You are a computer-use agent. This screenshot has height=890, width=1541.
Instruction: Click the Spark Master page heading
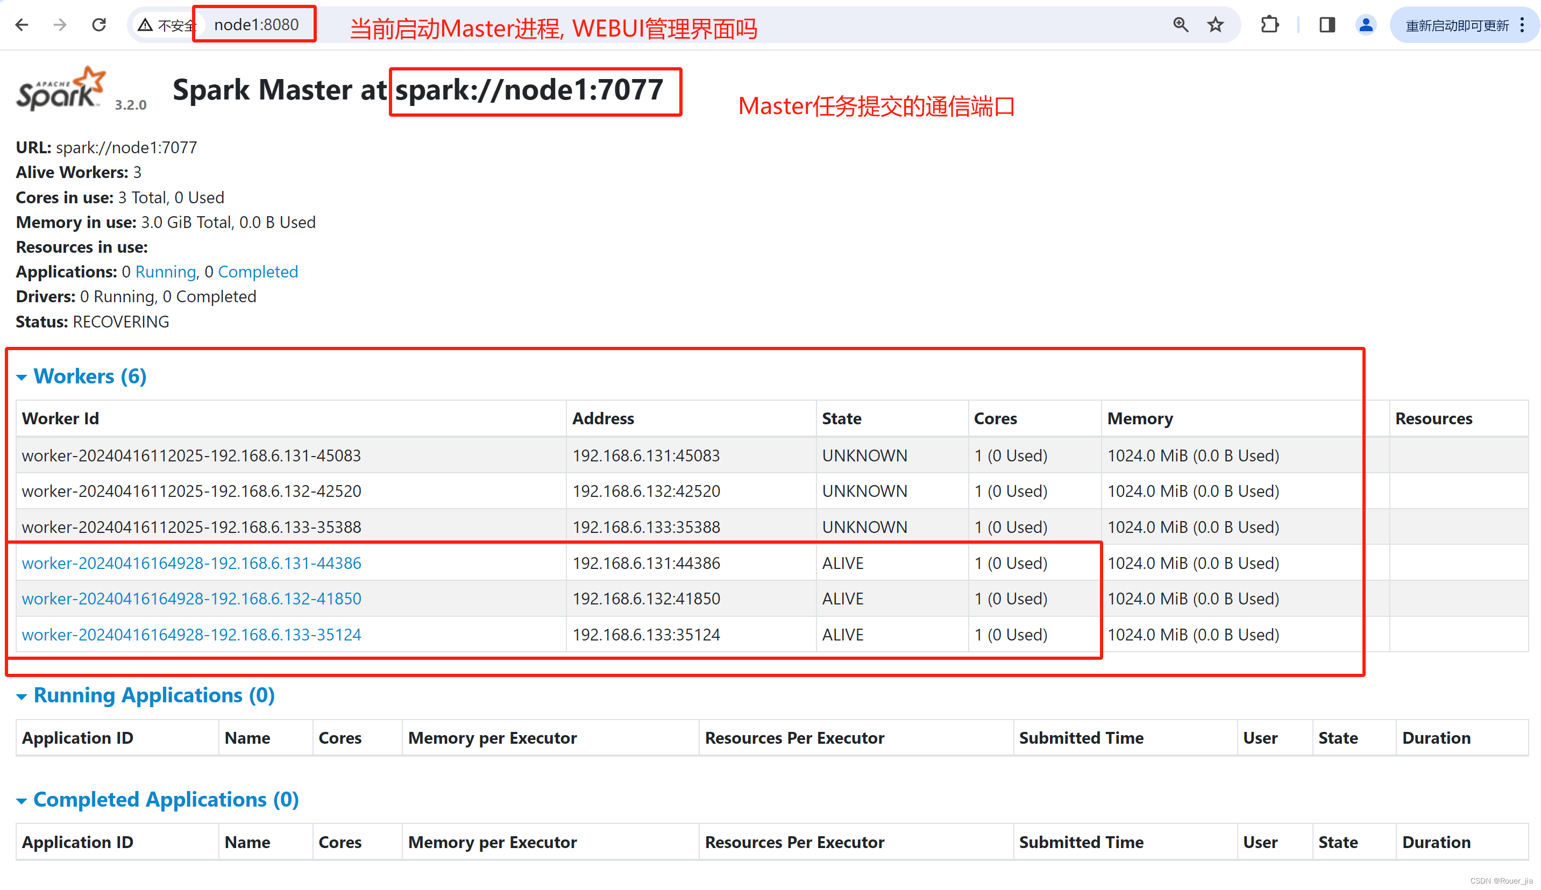[x=417, y=90]
